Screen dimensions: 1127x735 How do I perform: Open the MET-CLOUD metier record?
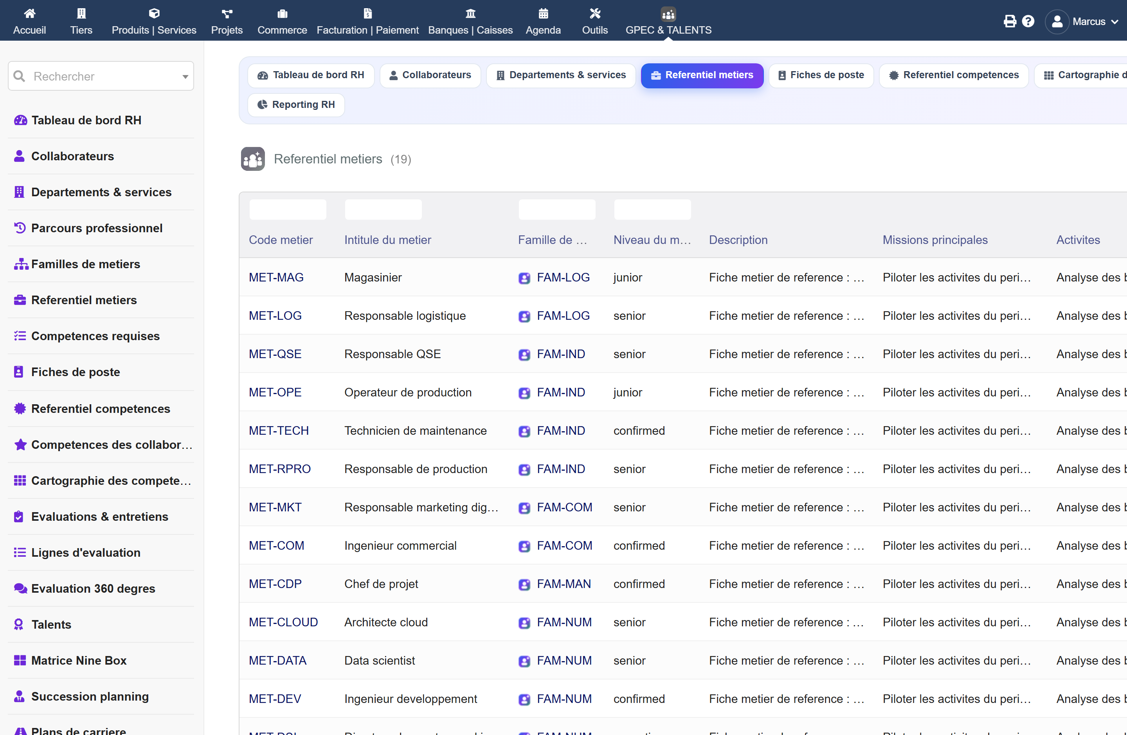tap(284, 622)
